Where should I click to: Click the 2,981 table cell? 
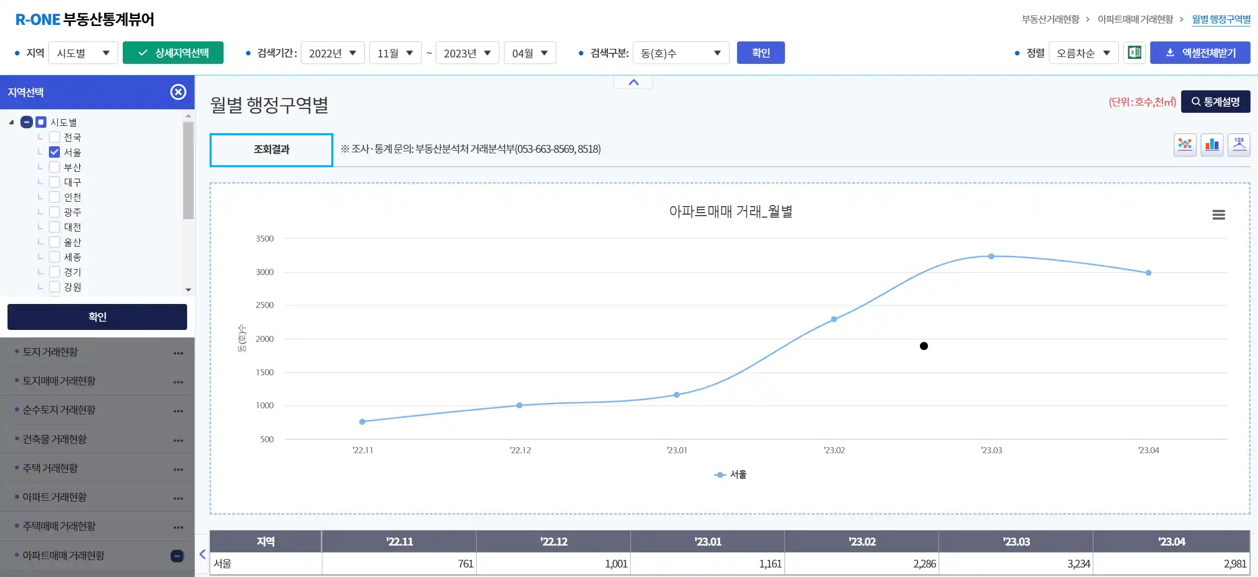1171,564
